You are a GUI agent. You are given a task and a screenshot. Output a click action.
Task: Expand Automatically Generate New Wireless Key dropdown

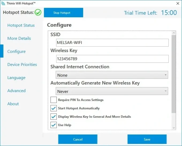[x=112, y=91]
